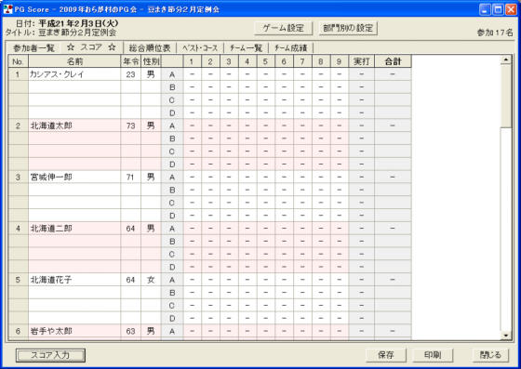
Task: Open the 部門別の設定 button
Action: 348,28
